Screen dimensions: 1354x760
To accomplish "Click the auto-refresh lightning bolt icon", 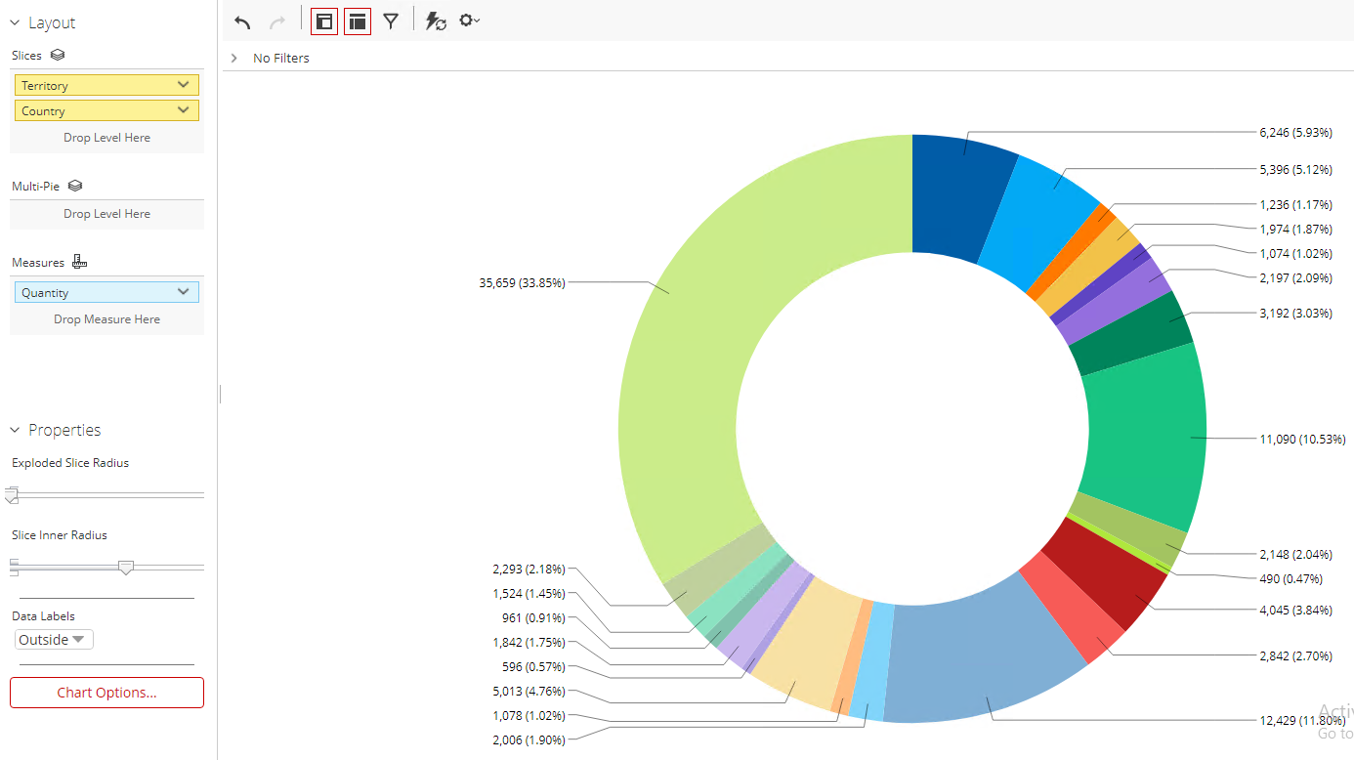I will [436, 21].
